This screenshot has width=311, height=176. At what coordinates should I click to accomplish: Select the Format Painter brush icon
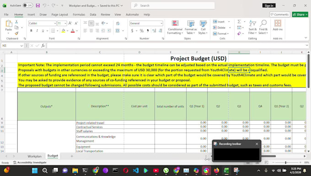16,33
